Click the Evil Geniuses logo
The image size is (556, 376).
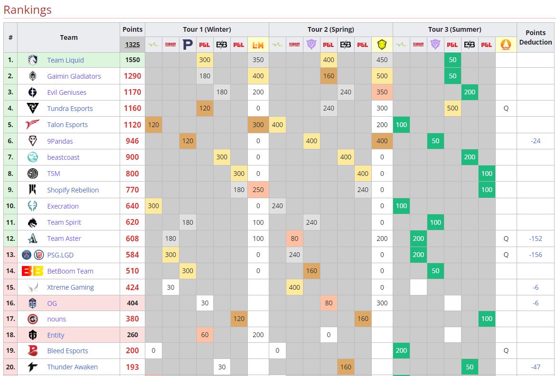(33, 92)
